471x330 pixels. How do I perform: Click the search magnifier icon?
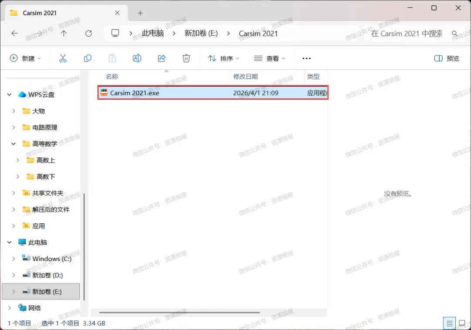point(455,33)
